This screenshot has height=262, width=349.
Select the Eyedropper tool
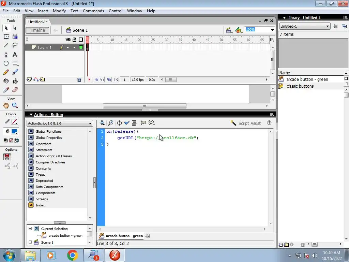pos(6,90)
